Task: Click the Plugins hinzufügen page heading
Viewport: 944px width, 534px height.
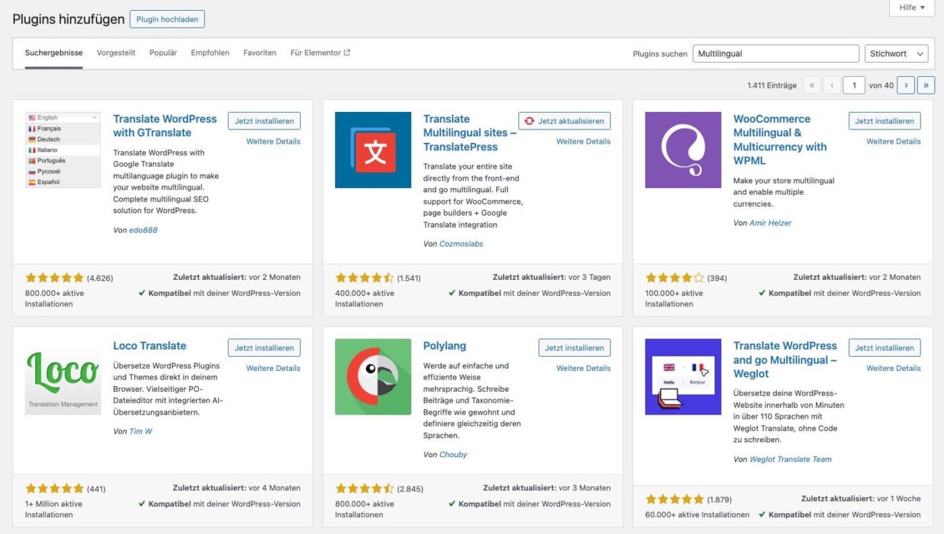Action: tap(69, 20)
